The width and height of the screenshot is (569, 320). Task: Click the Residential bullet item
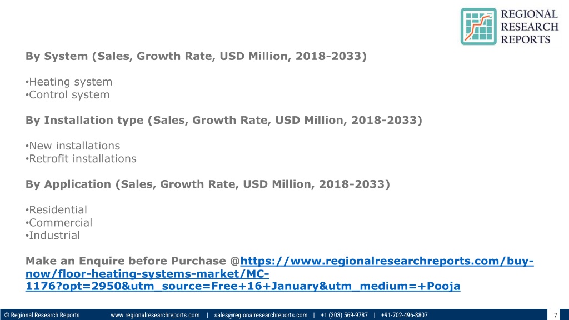pos(56,209)
